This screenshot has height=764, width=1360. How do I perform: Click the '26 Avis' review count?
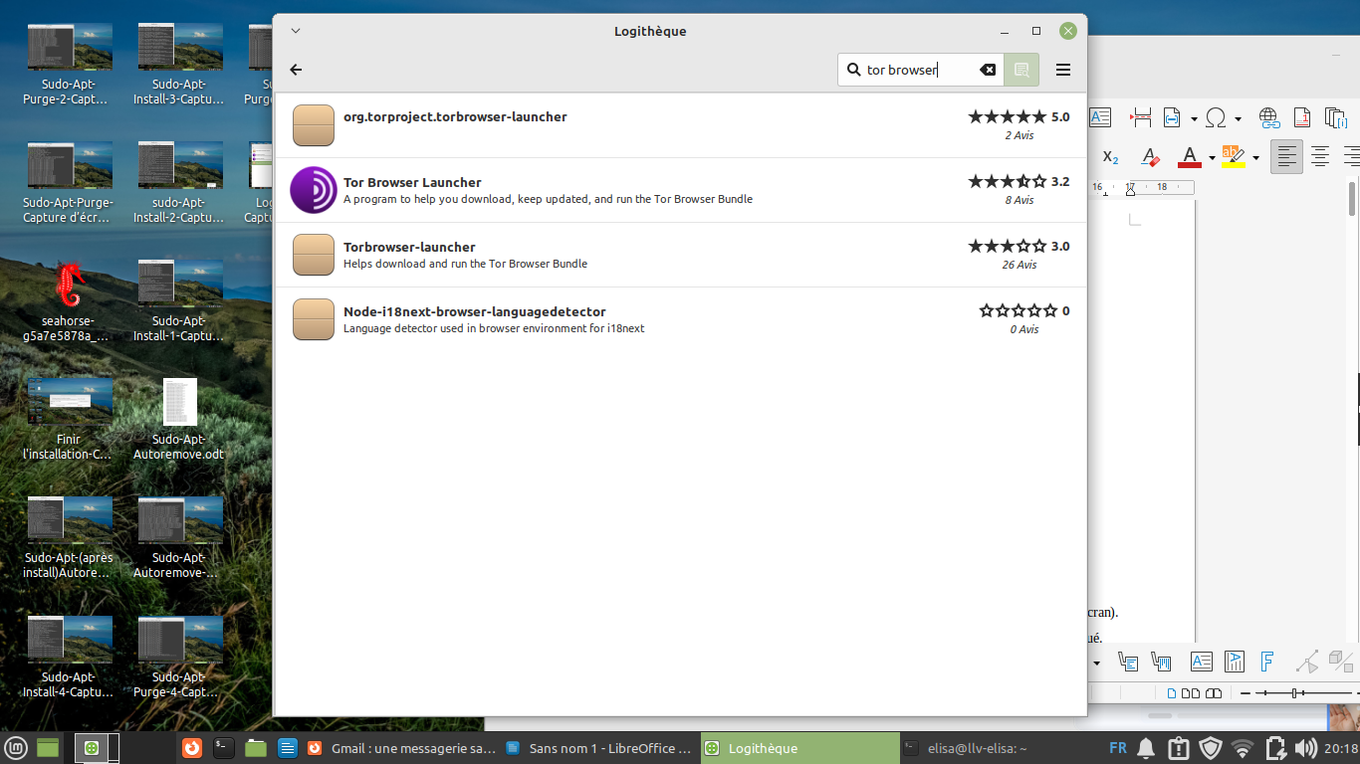(x=1020, y=265)
